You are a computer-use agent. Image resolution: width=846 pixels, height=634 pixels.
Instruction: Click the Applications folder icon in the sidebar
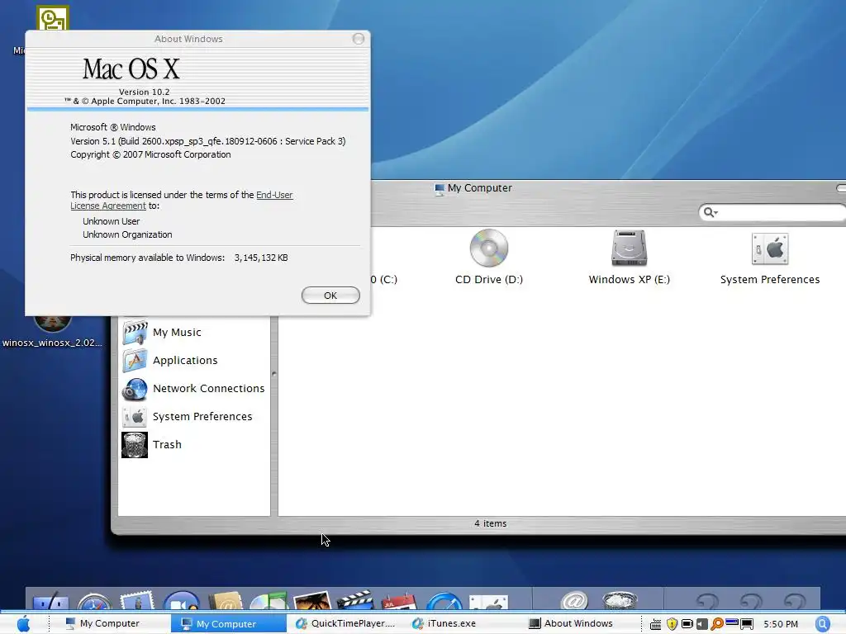tap(135, 360)
